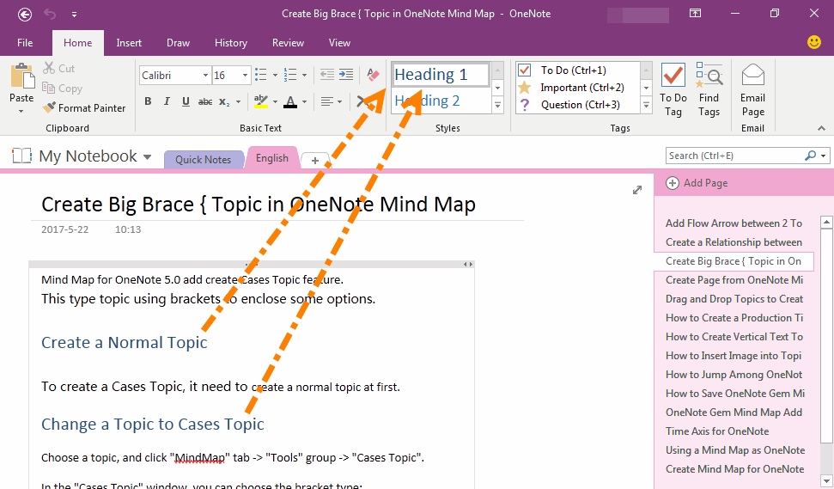Image resolution: width=834 pixels, height=489 pixels.
Task: Toggle subscript formatting
Action: click(x=224, y=101)
